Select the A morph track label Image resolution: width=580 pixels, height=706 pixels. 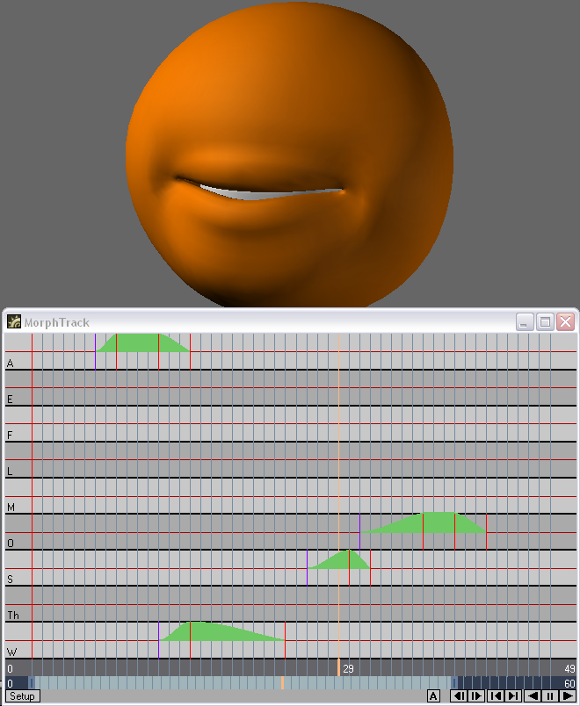point(10,363)
